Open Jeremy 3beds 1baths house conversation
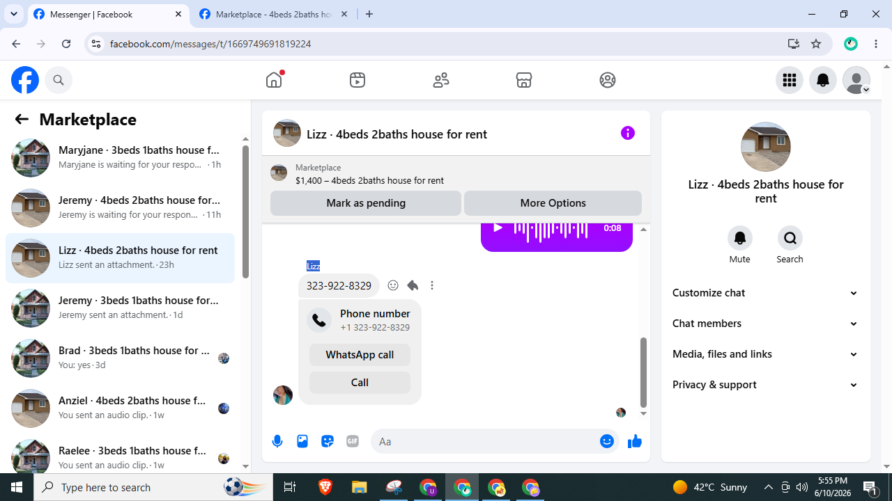 click(x=120, y=308)
